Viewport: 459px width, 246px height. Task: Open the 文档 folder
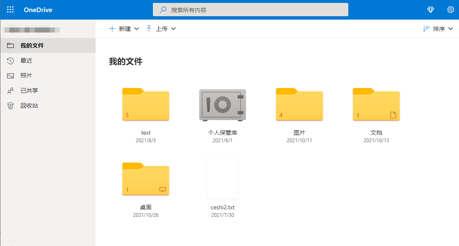pyautogui.click(x=376, y=104)
